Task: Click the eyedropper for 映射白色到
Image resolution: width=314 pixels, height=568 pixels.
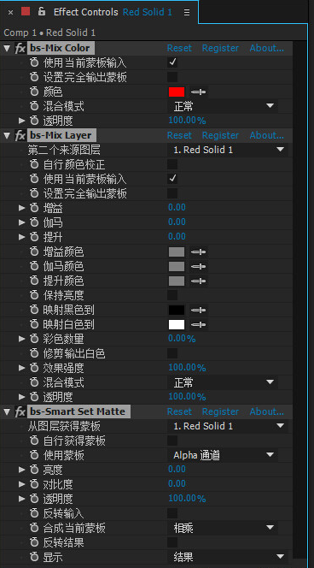Action: tap(198, 324)
